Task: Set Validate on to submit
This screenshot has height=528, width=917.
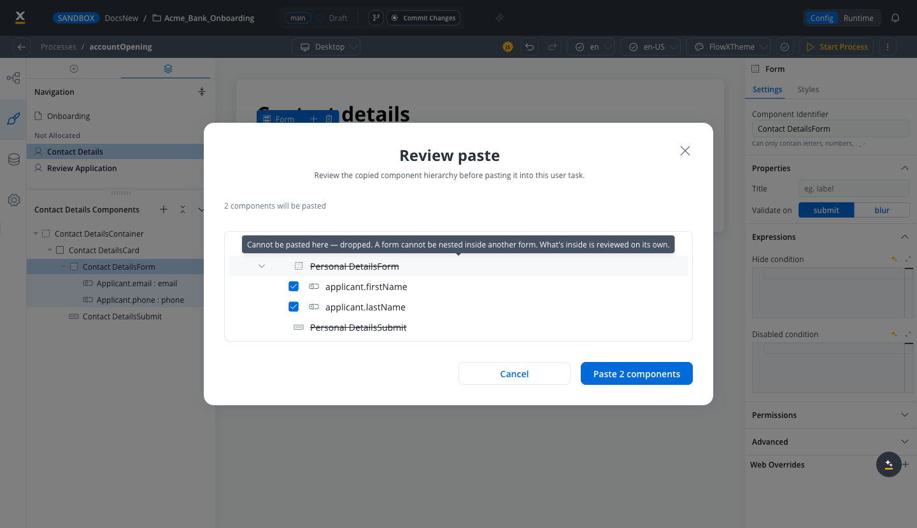Action: click(x=826, y=210)
